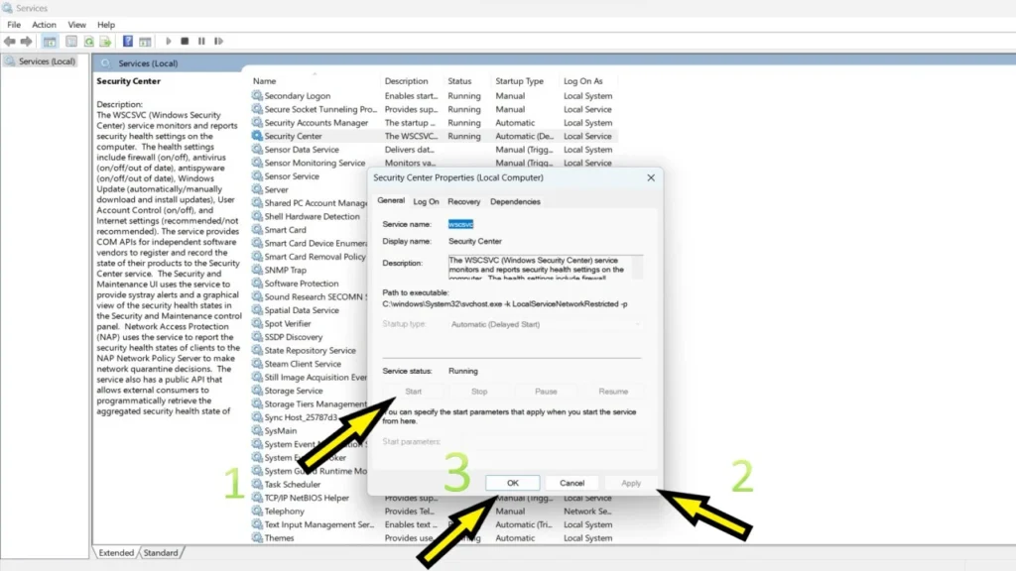Click the Export List toolbar icon
Image resolution: width=1016 pixels, height=571 pixels.
click(105, 42)
